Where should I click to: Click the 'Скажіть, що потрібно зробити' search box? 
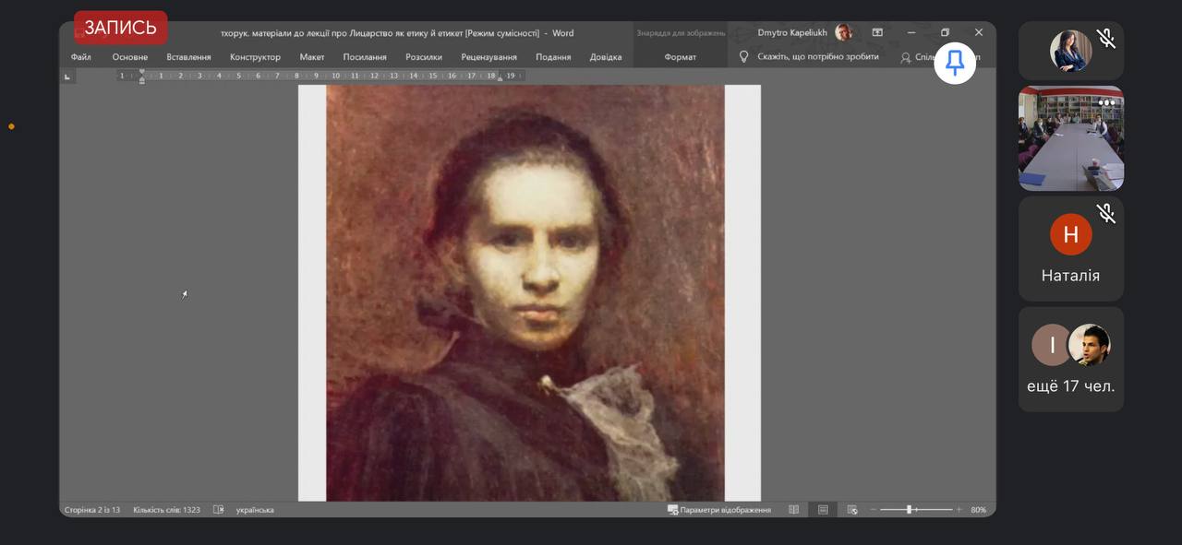point(817,57)
